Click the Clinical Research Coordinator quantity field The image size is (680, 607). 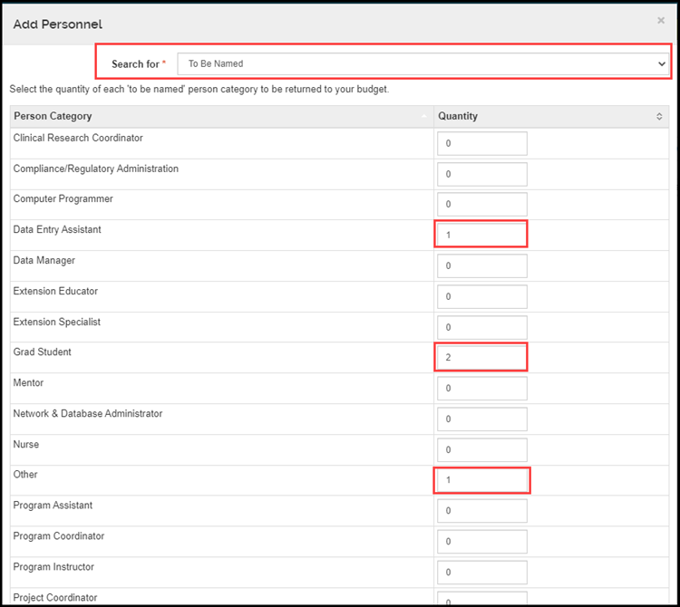point(481,143)
